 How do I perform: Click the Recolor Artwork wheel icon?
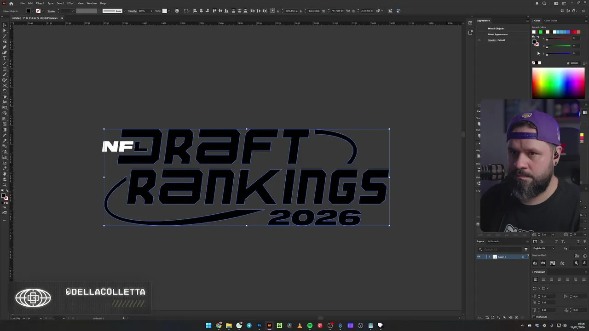click(x=177, y=11)
